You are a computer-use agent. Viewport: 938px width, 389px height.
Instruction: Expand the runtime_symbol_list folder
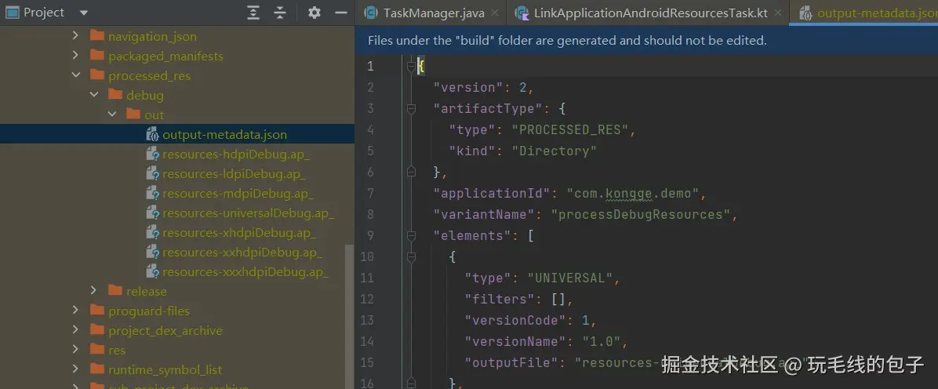[75, 370]
